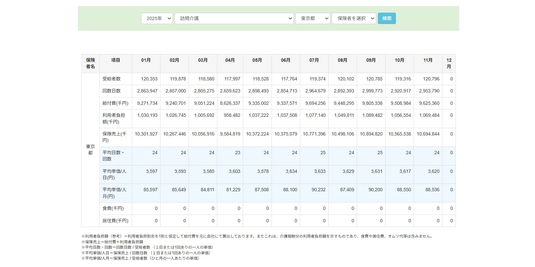Expand the 訪問介護 service type dropdown
Screen dimensions: 535x267
(x=234, y=18)
